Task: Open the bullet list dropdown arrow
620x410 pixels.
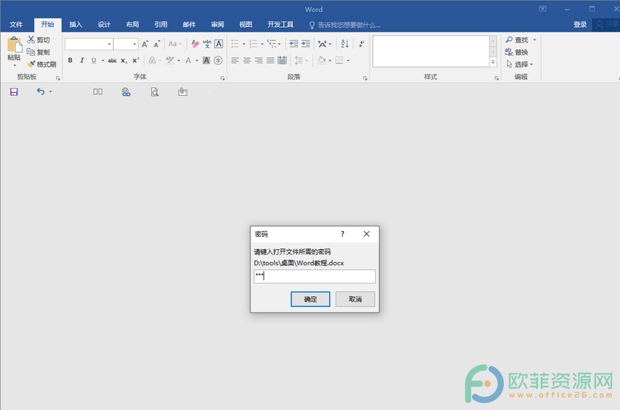Action: pyautogui.click(x=244, y=44)
